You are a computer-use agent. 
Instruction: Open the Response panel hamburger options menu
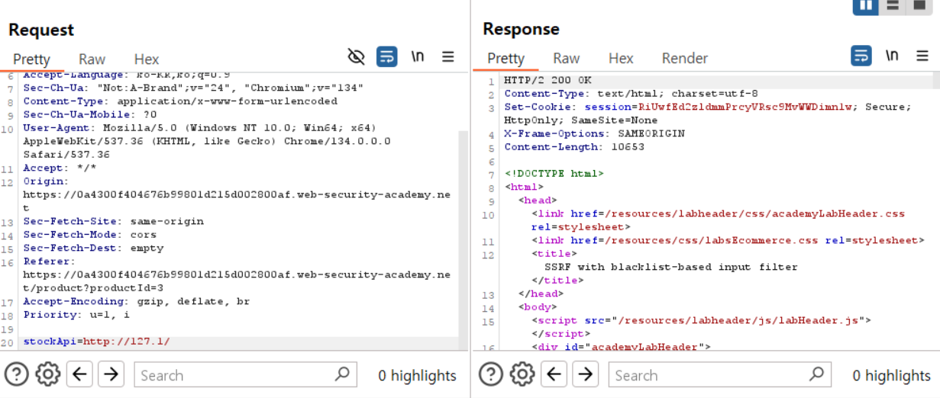click(922, 56)
